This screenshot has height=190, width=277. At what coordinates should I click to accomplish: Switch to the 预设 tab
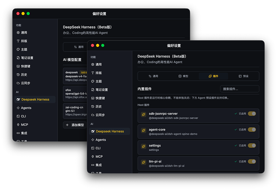(243, 76)
